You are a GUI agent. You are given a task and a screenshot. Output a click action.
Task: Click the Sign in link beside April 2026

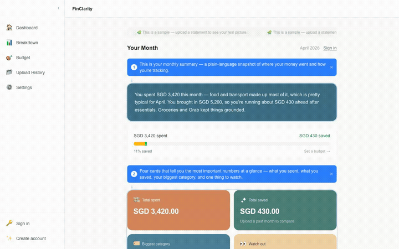coord(330,48)
